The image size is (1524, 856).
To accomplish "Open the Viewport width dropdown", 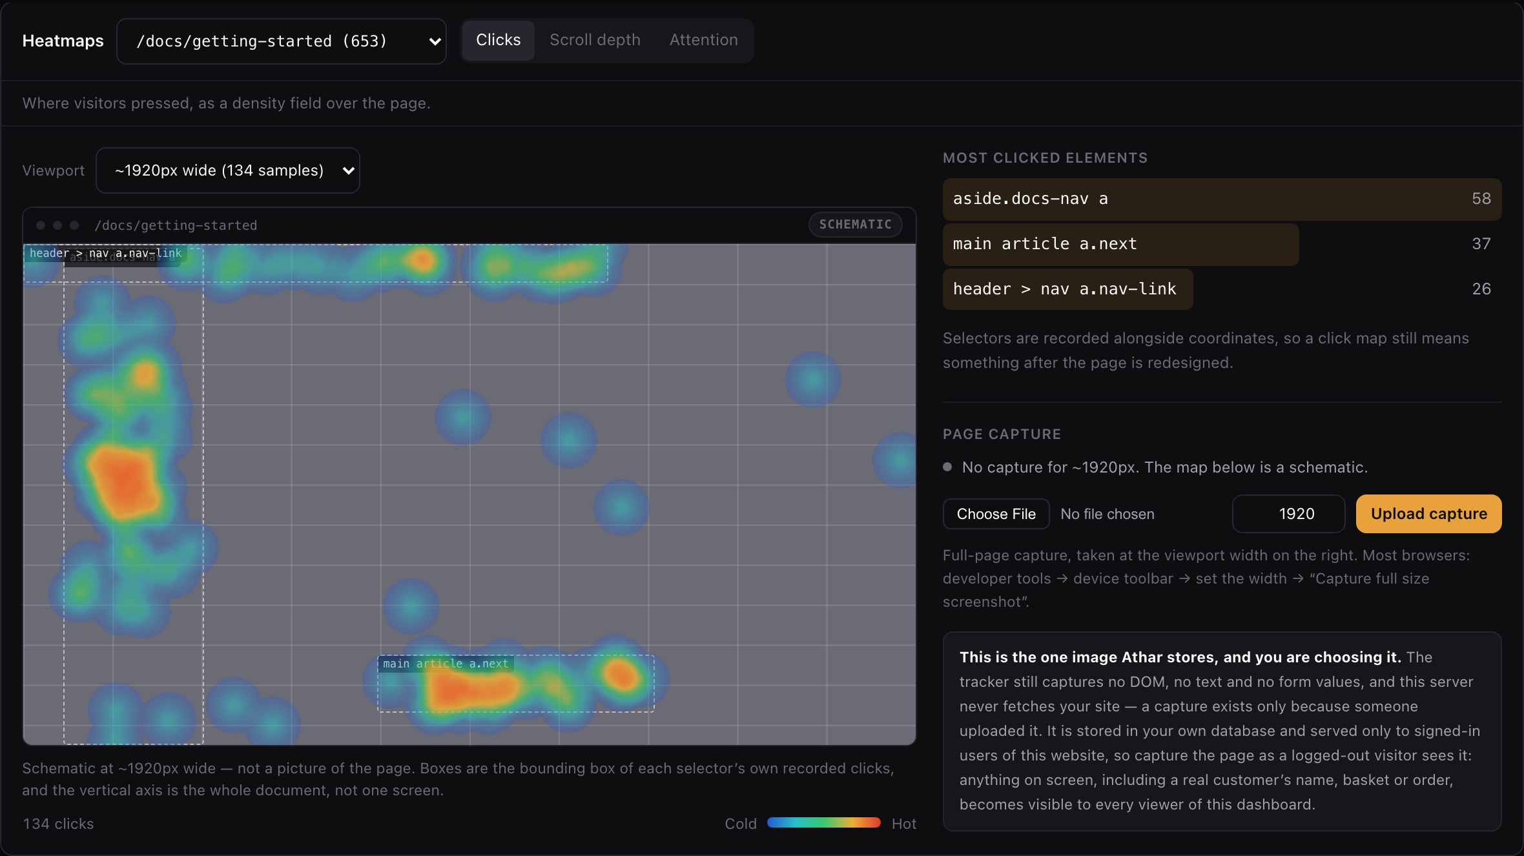I will pos(227,170).
